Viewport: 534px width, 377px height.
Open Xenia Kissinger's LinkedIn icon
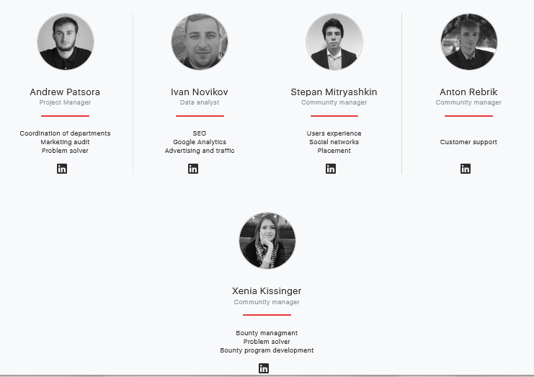264,368
